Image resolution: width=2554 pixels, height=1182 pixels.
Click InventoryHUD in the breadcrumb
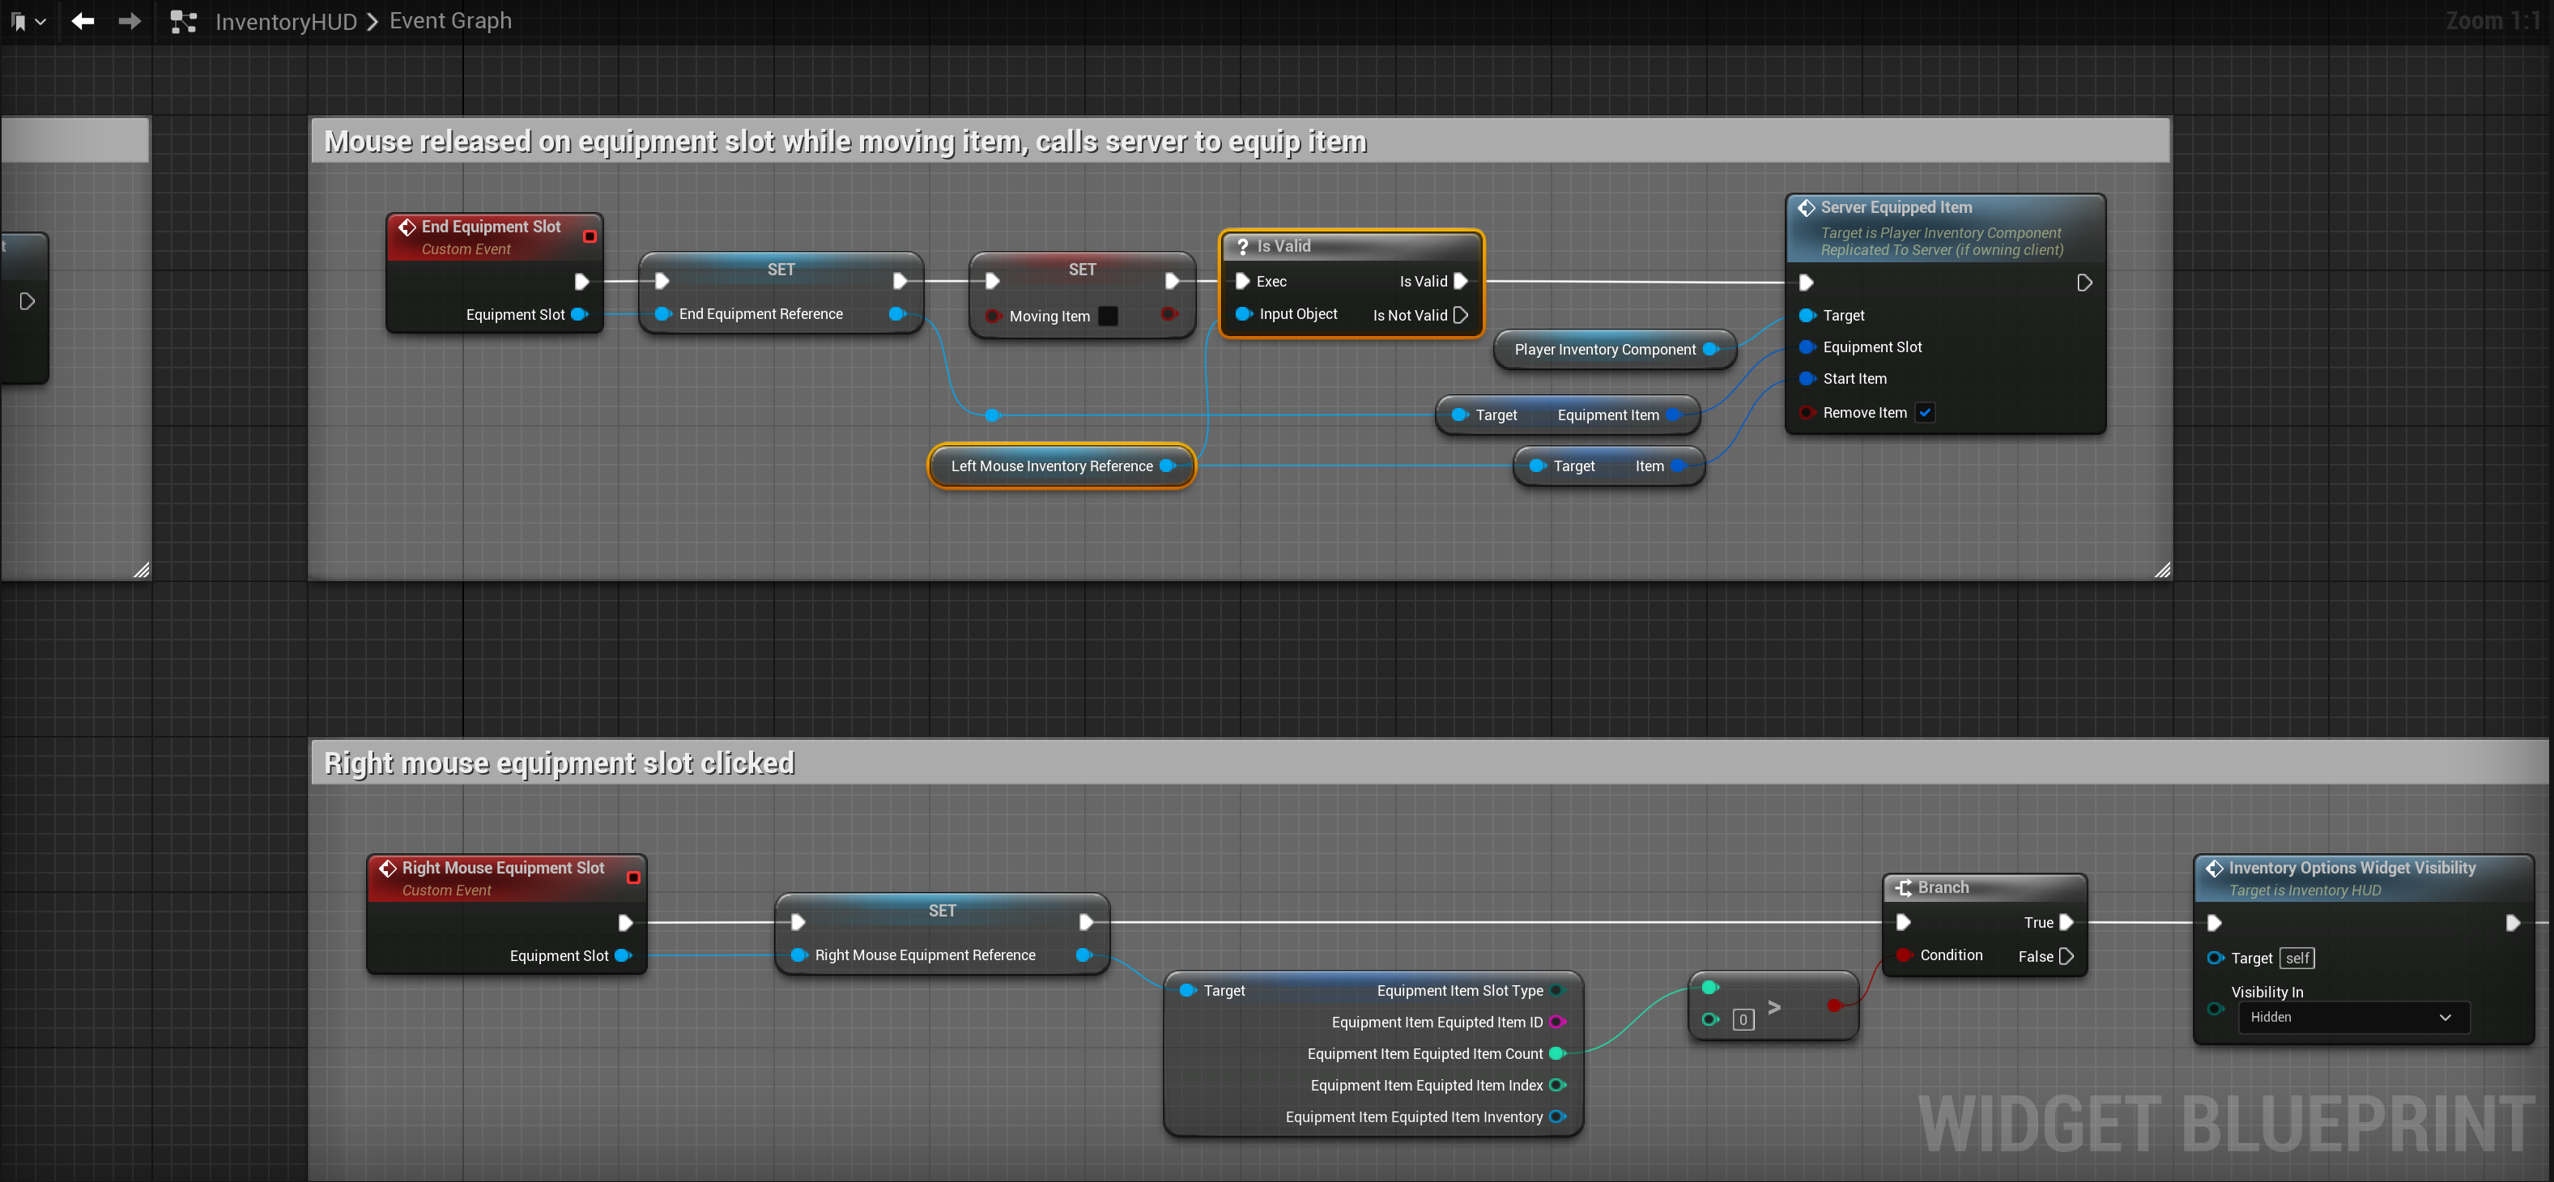click(x=286, y=22)
